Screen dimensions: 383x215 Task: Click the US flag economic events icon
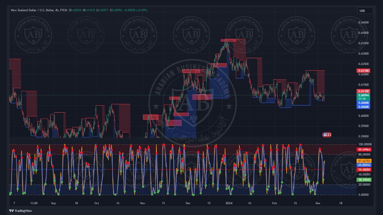coord(325,135)
